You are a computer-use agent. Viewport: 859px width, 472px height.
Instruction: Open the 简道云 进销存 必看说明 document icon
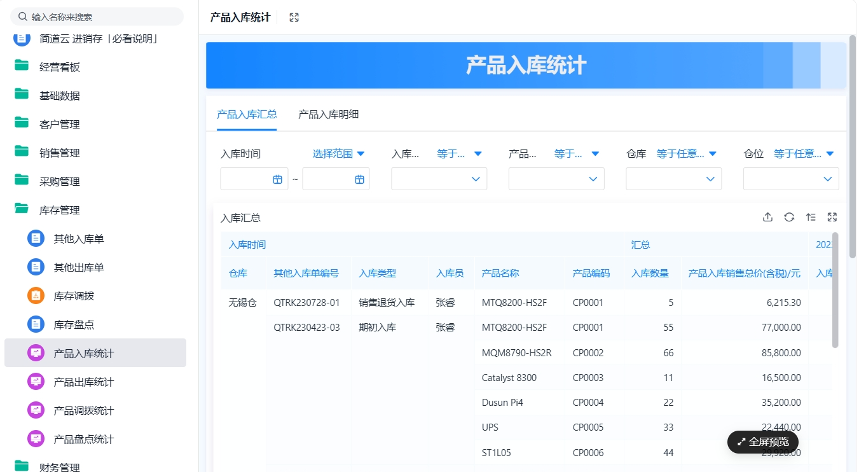pyautogui.click(x=22, y=39)
